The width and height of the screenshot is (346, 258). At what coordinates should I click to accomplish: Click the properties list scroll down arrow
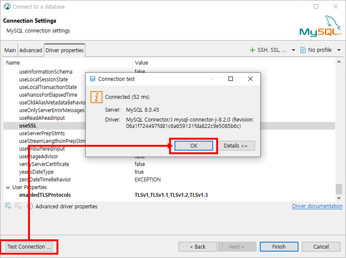tap(339, 198)
